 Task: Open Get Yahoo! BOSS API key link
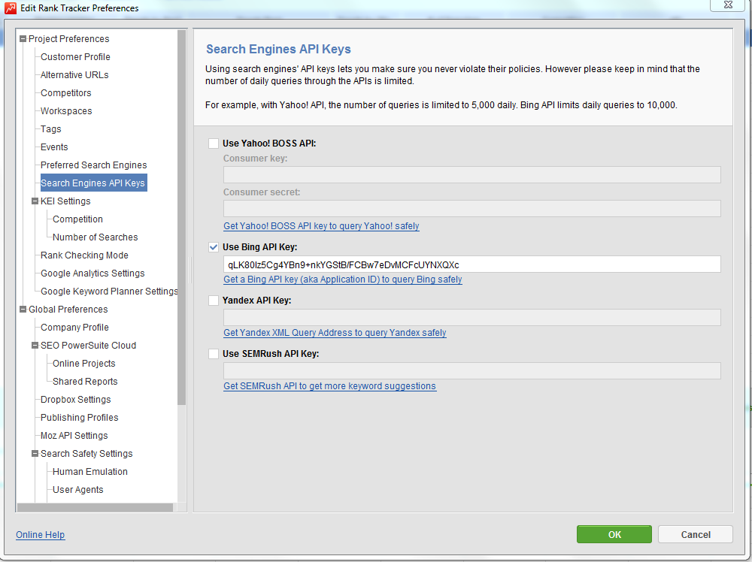click(321, 226)
